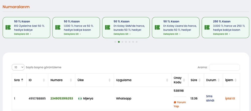251x111 pixels.
Task: Click the ticket icon on R10 Üyelerine card
Action: point(8,28)
